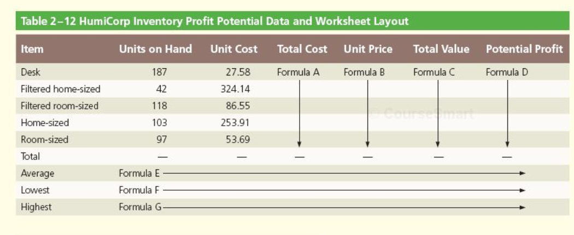Select the 'Unit Cost' column header

pos(233,49)
